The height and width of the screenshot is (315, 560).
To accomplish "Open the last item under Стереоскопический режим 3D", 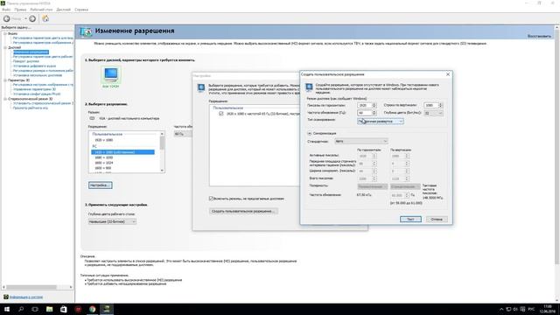I will 31,108.
